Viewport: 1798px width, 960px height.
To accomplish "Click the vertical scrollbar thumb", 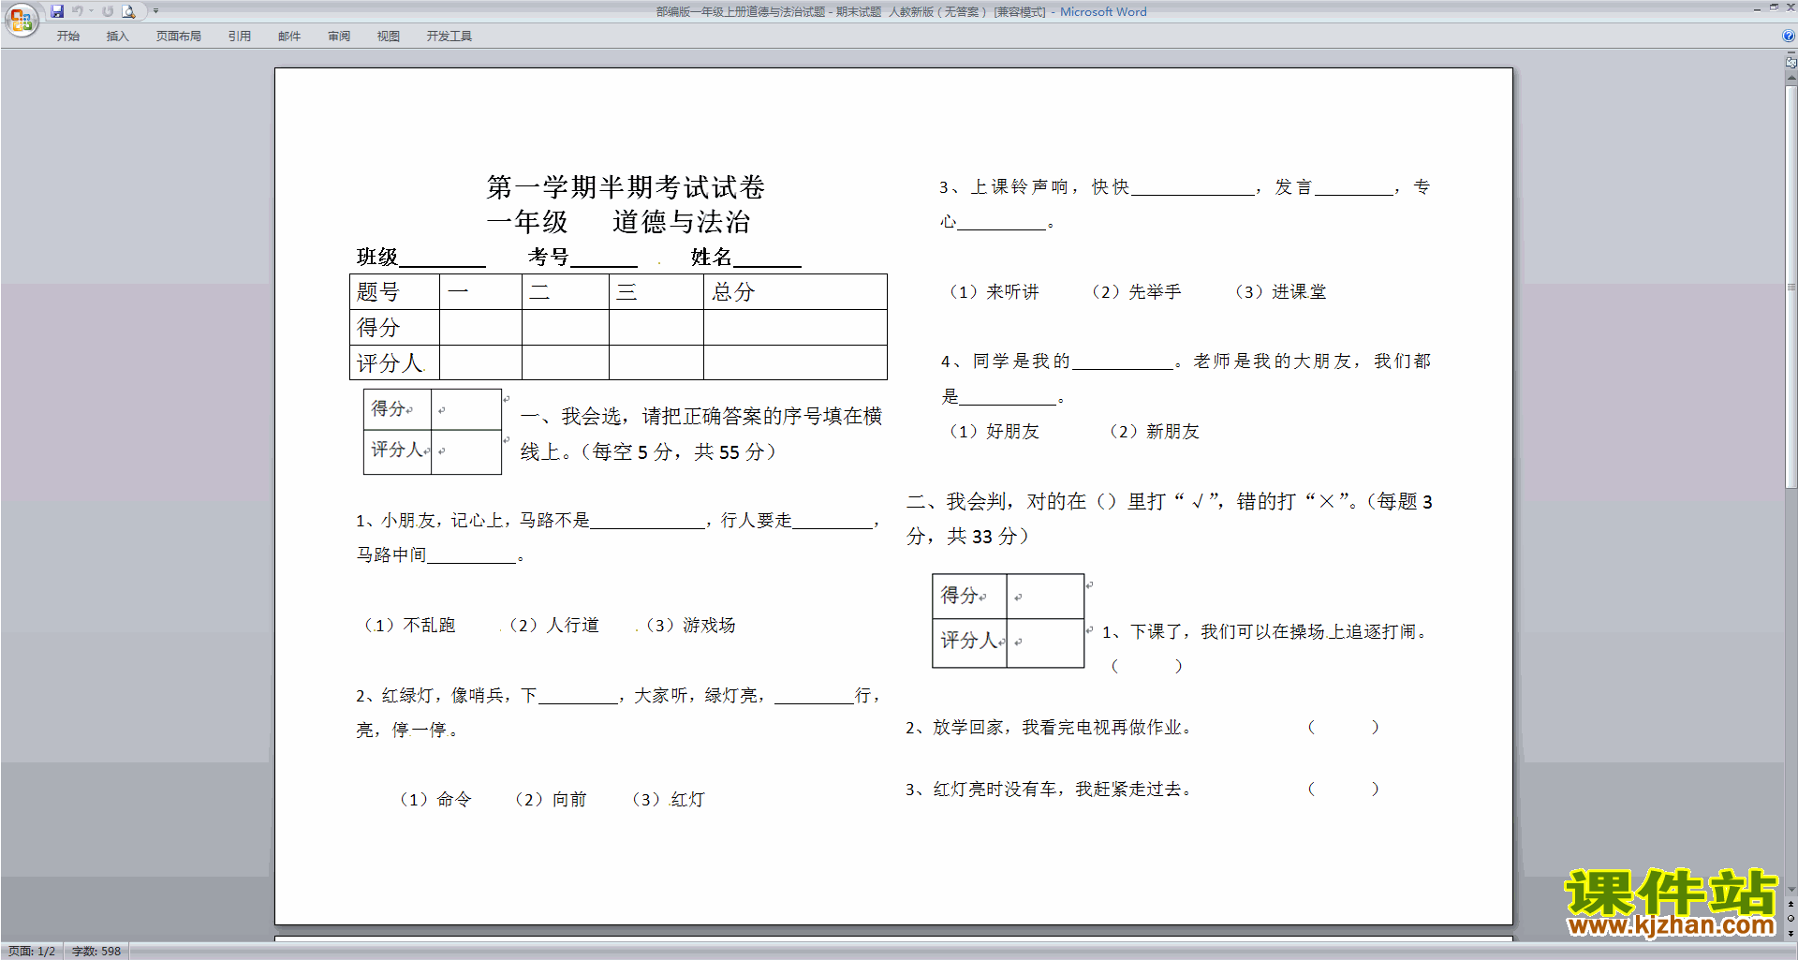I will tap(1791, 288).
